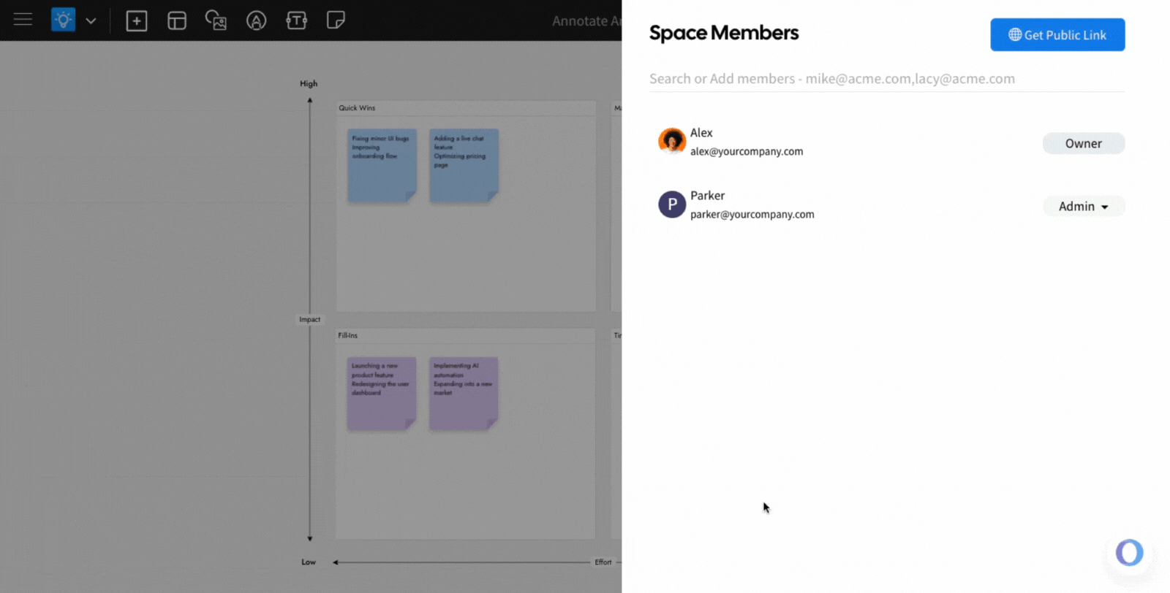Click the Quick Wins frame title
Screen dimensions: 1170x593
tap(357, 108)
